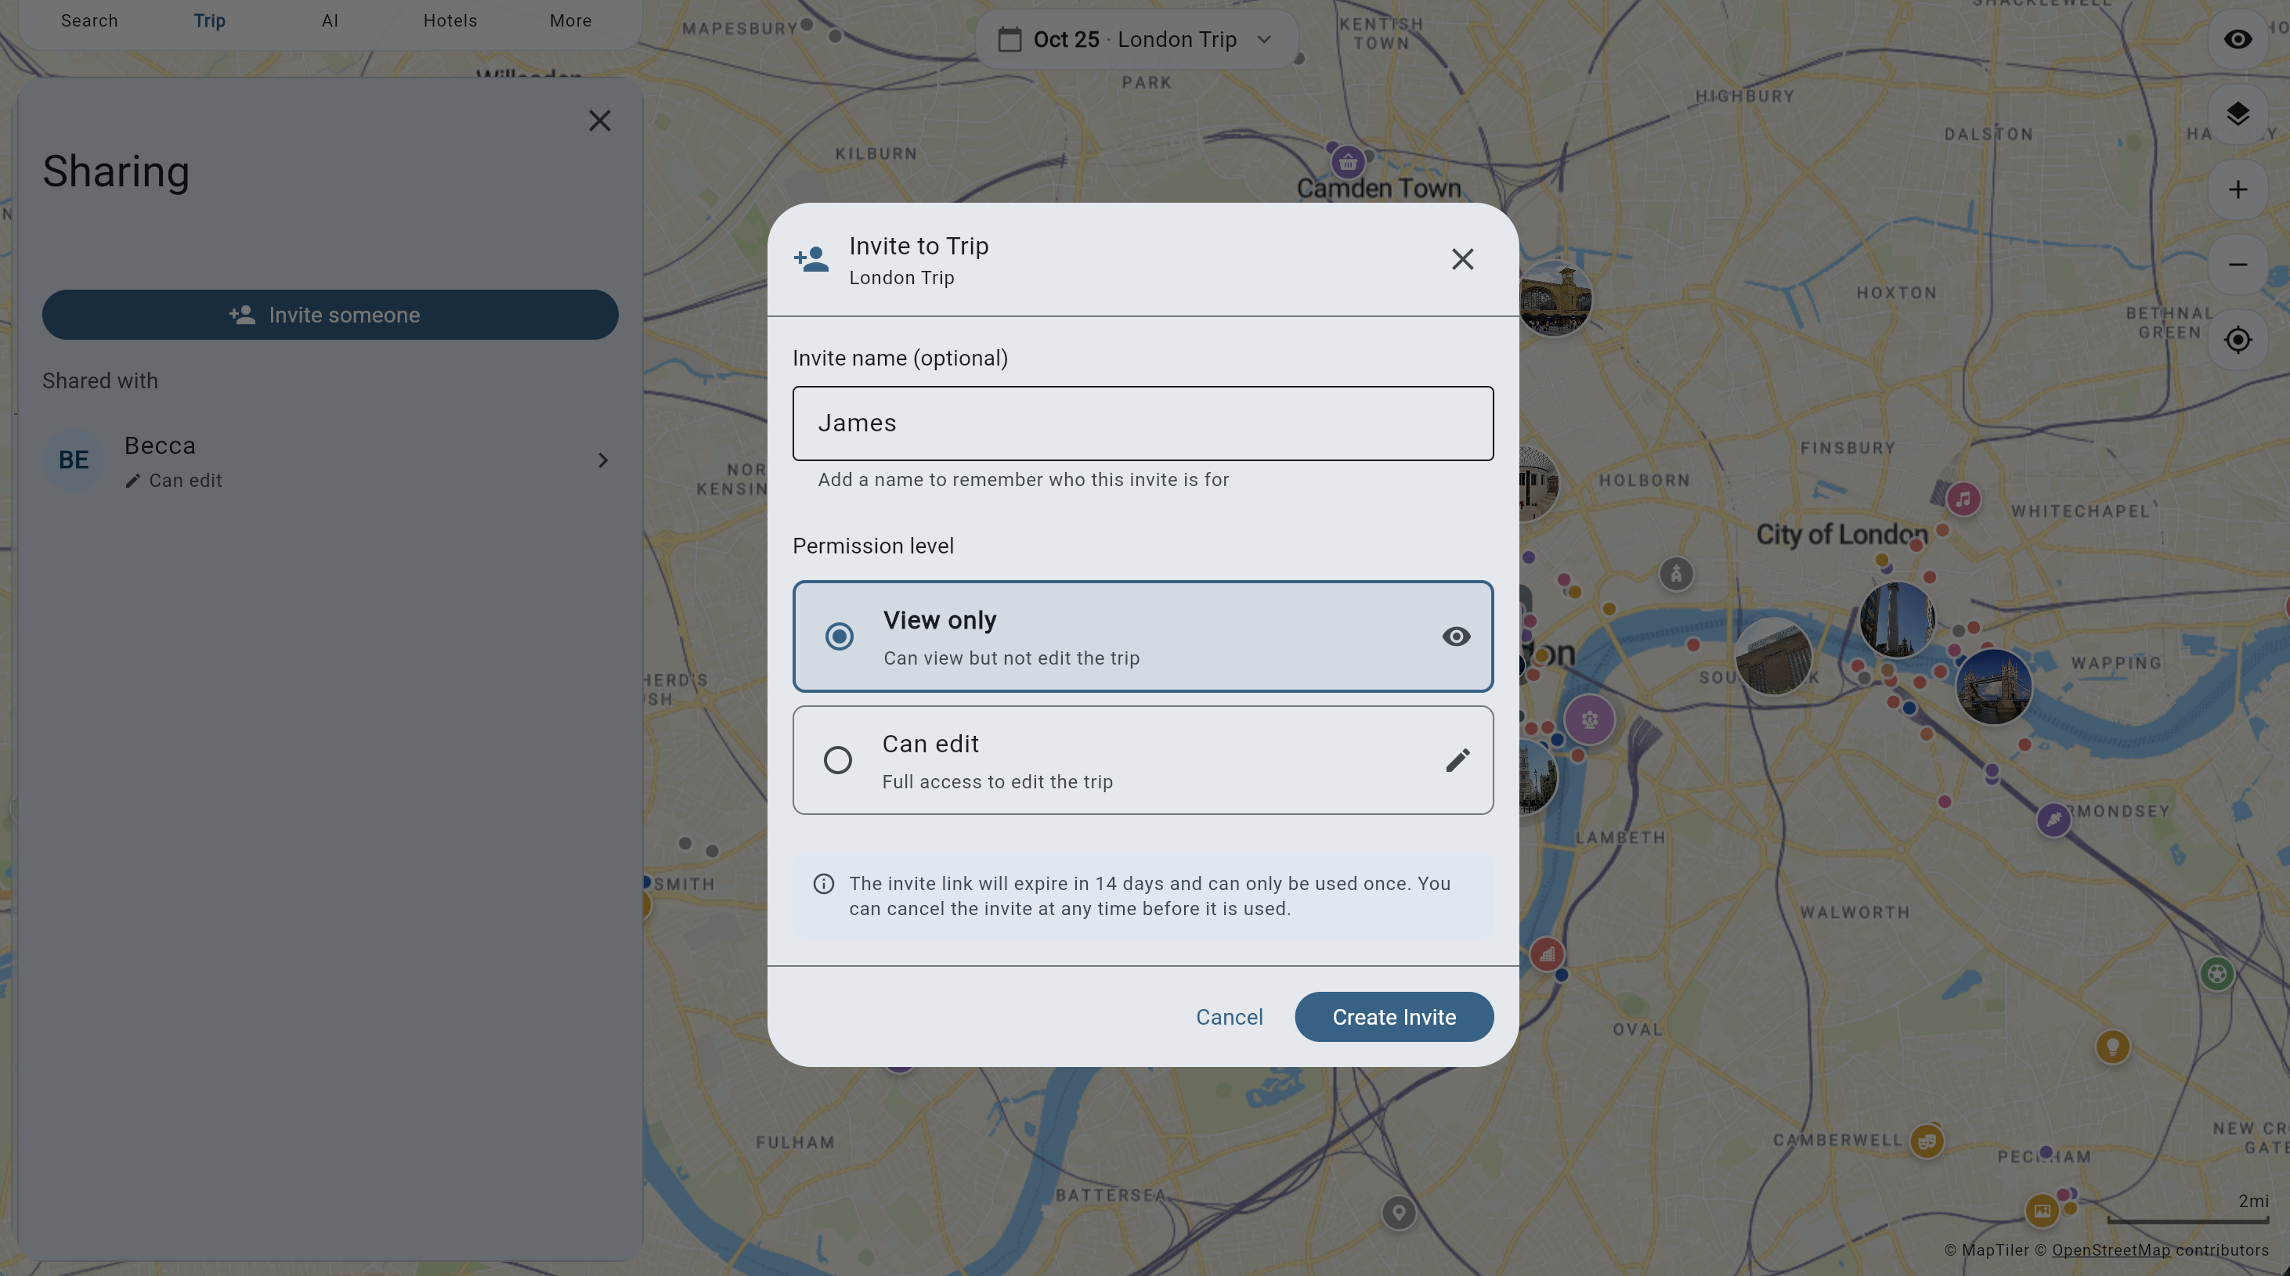Click the purple ferris wheel marker
Viewport: 2290px width, 1276px height.
click(1588, 719)
